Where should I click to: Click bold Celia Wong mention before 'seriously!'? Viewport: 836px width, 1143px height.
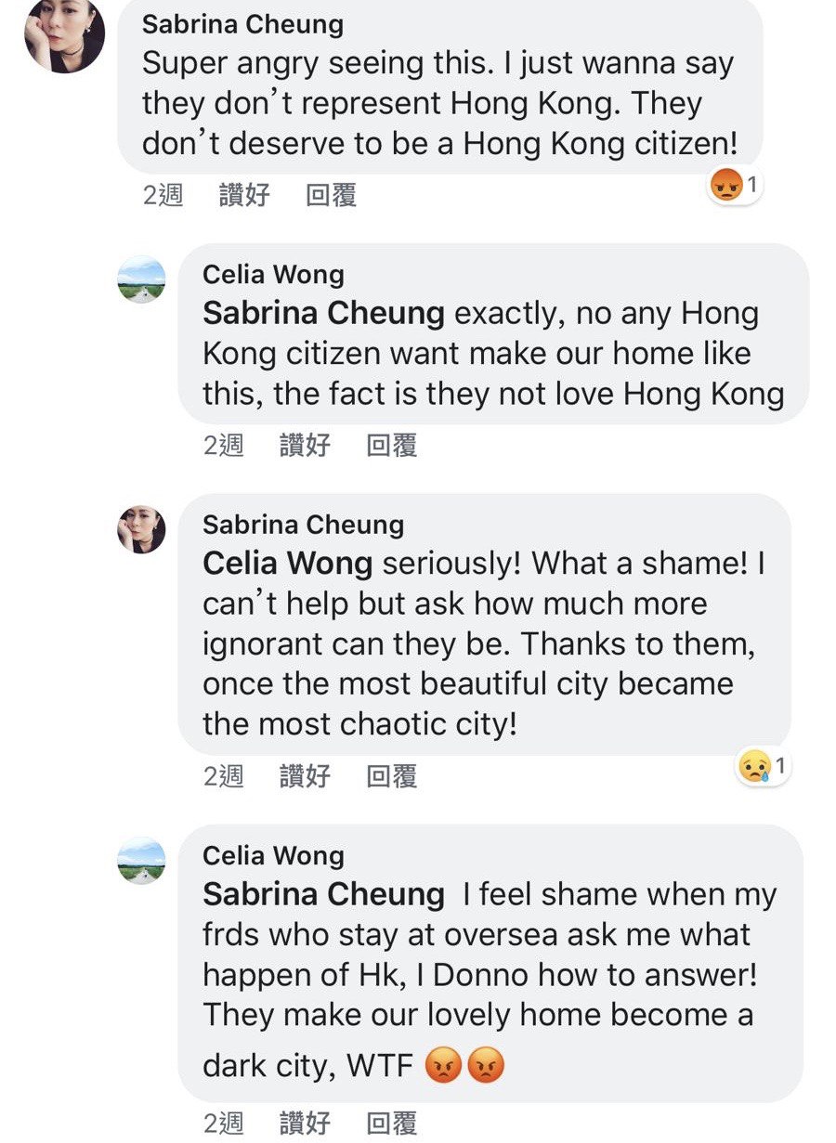pyautogui.click(x=287, y=563)
